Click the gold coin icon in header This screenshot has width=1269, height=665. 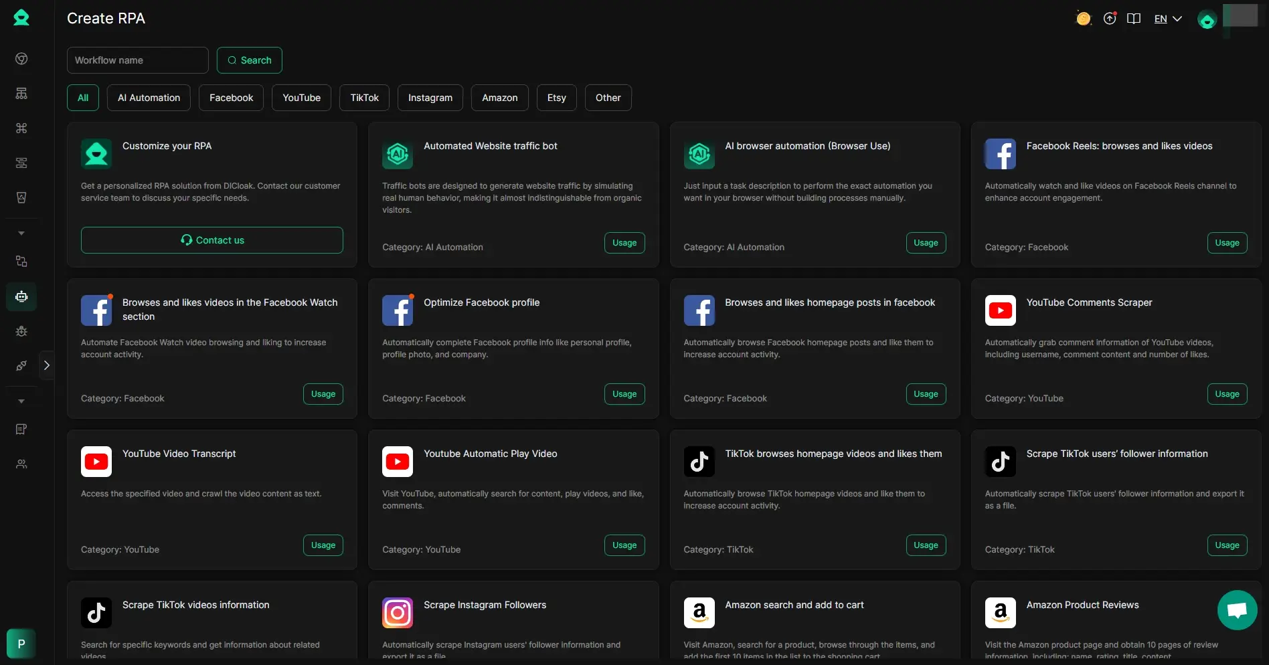pos(1083,19)
